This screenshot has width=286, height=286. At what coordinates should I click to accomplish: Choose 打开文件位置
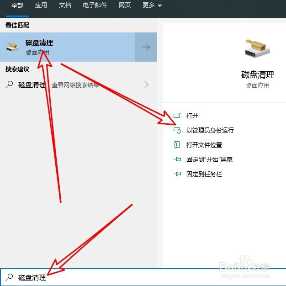point(204,145)
